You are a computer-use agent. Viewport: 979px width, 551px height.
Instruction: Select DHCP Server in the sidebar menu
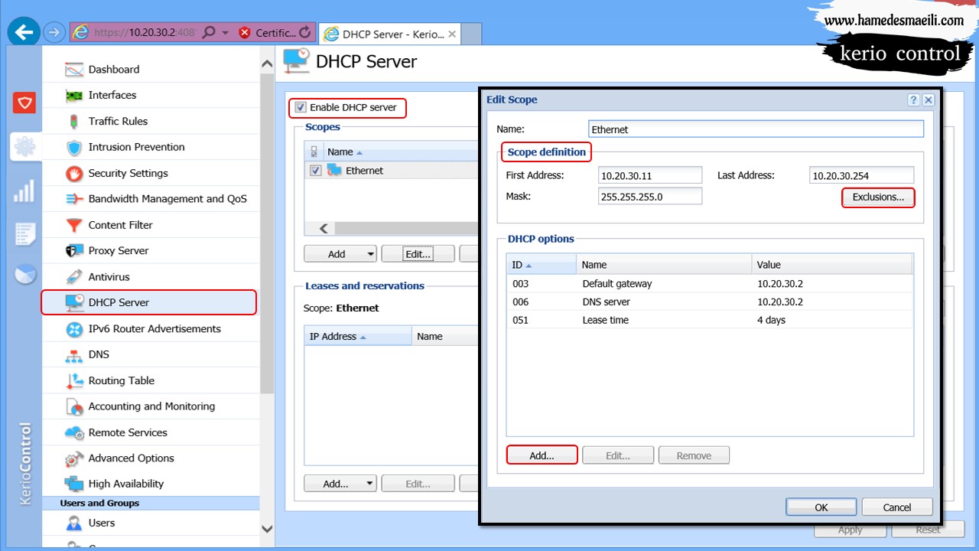149,303
